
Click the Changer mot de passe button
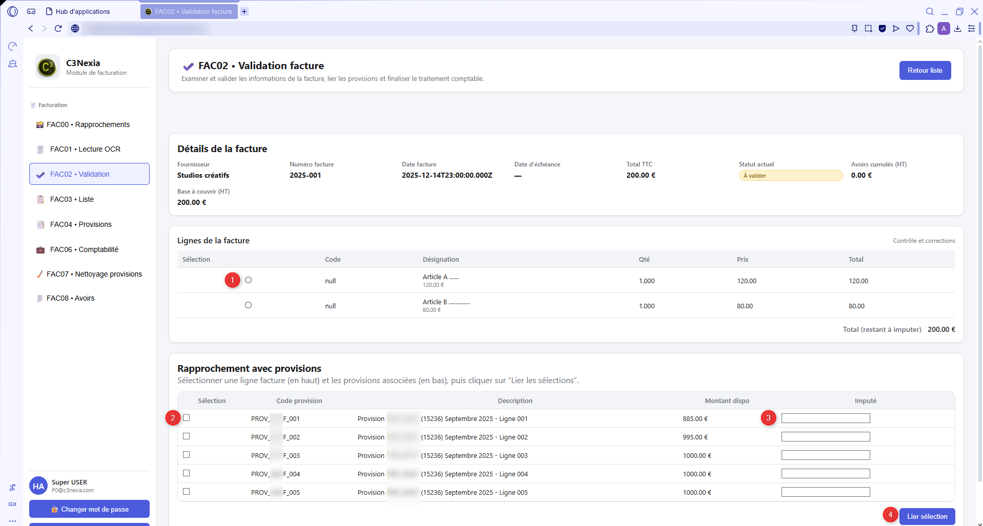click(x=89, y=509)
